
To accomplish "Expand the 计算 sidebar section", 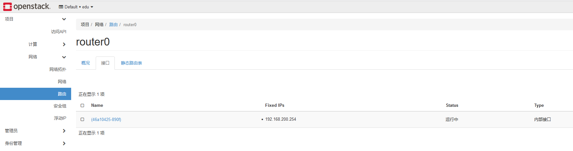I will (x=64, y=44).
